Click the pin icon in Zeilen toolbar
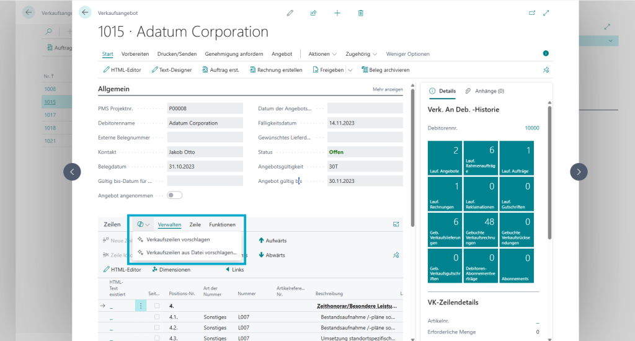 click(x=396, y=255)
